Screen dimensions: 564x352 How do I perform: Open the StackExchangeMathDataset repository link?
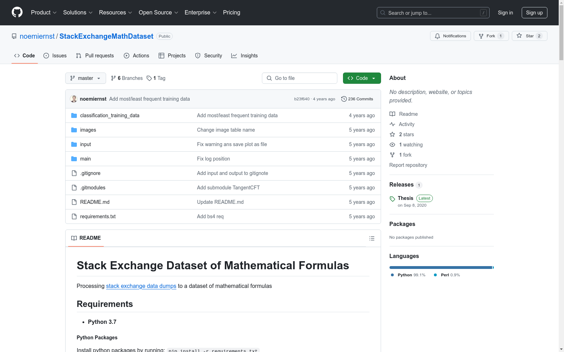click(x=106, y=36)
